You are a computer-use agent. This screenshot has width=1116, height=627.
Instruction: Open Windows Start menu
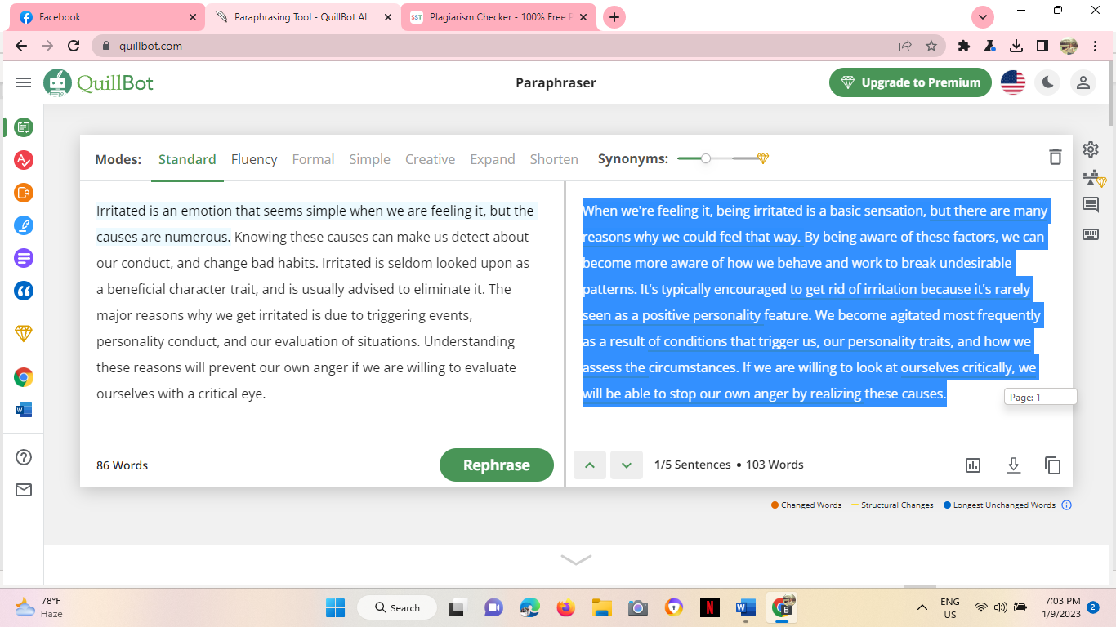335,607
